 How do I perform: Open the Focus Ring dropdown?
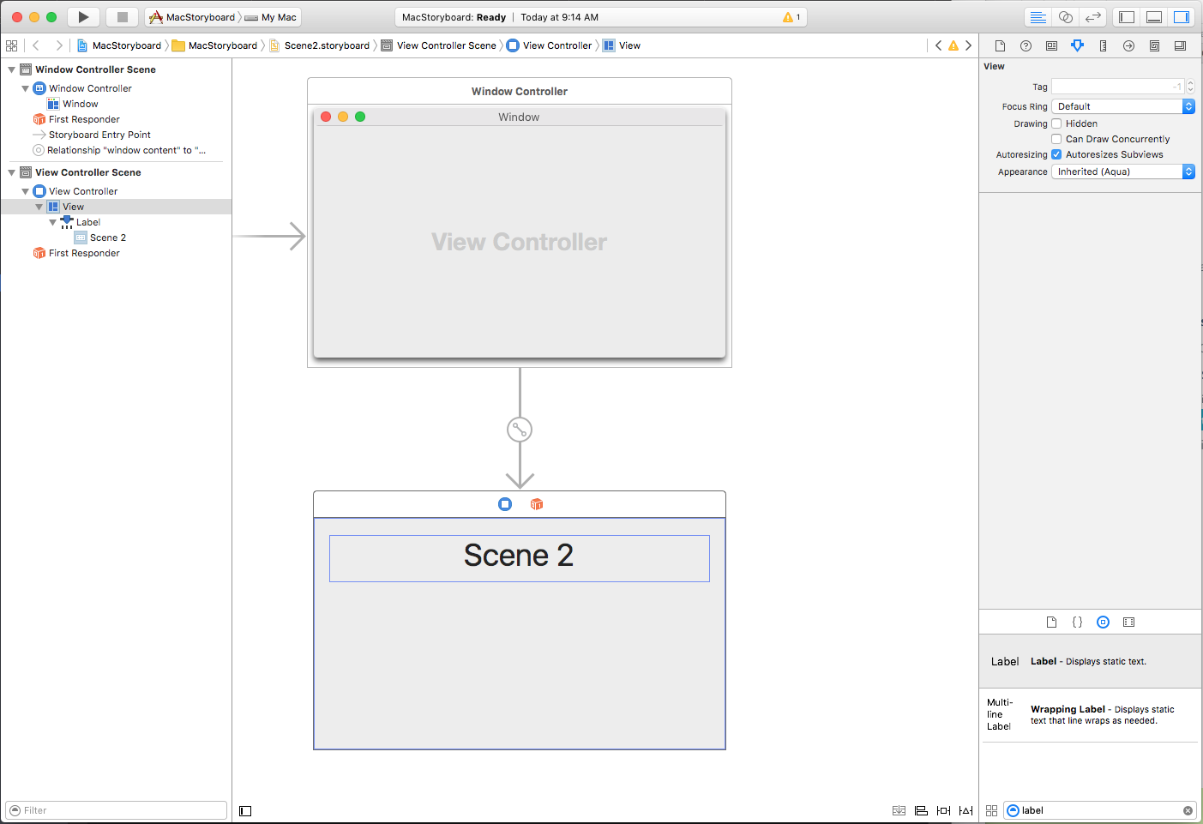[1122, 105]
